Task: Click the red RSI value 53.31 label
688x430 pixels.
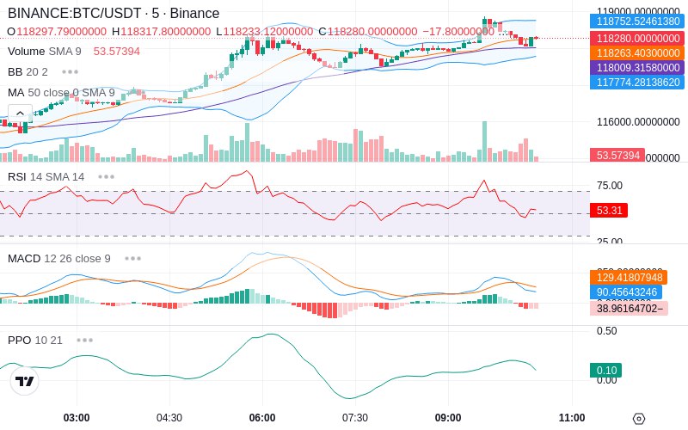Action: click(609, 210)
